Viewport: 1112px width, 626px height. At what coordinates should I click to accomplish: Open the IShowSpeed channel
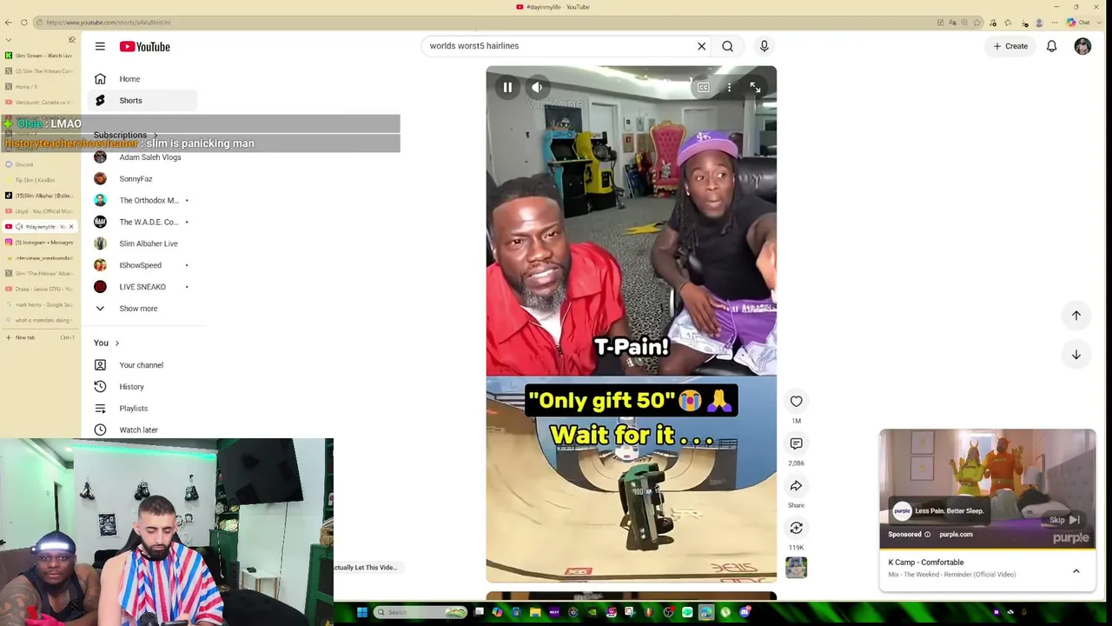pos(143,265)
